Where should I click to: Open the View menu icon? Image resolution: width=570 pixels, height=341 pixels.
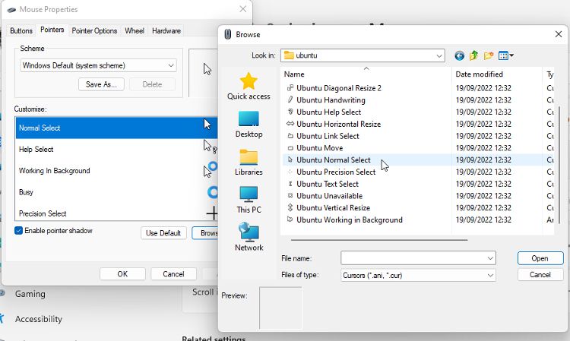coord(506,55)
